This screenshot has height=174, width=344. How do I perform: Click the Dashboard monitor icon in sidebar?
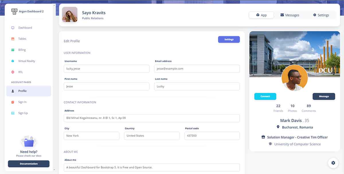[13, 28]
